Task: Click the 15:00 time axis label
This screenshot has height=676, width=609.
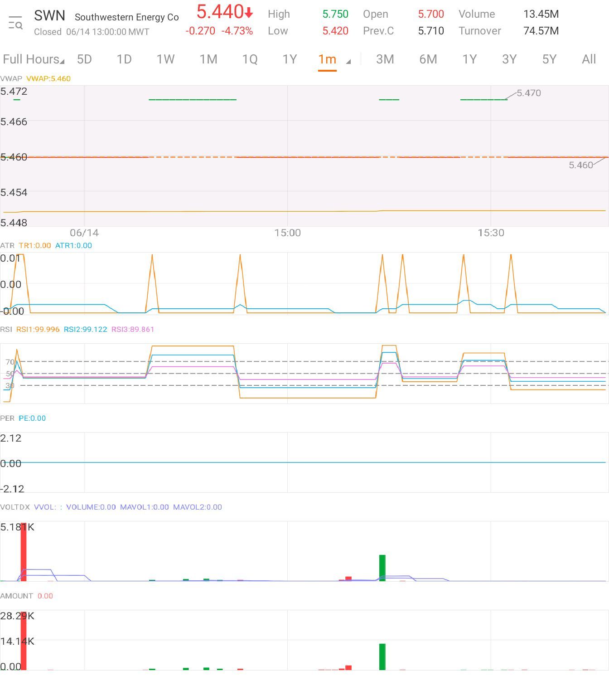Action: [287, 233]
